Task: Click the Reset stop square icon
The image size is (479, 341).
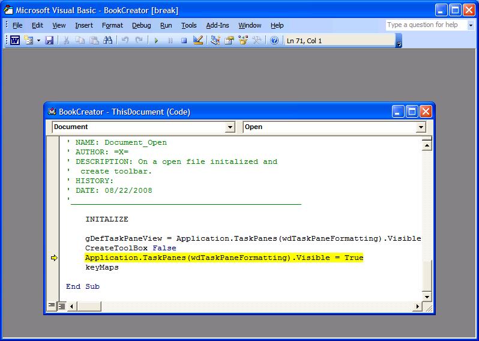Action: tap(184, 41)
